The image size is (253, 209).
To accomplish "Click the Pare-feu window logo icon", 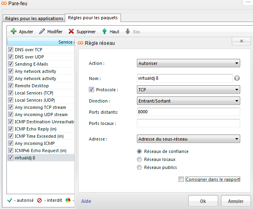I will point(4,3).
